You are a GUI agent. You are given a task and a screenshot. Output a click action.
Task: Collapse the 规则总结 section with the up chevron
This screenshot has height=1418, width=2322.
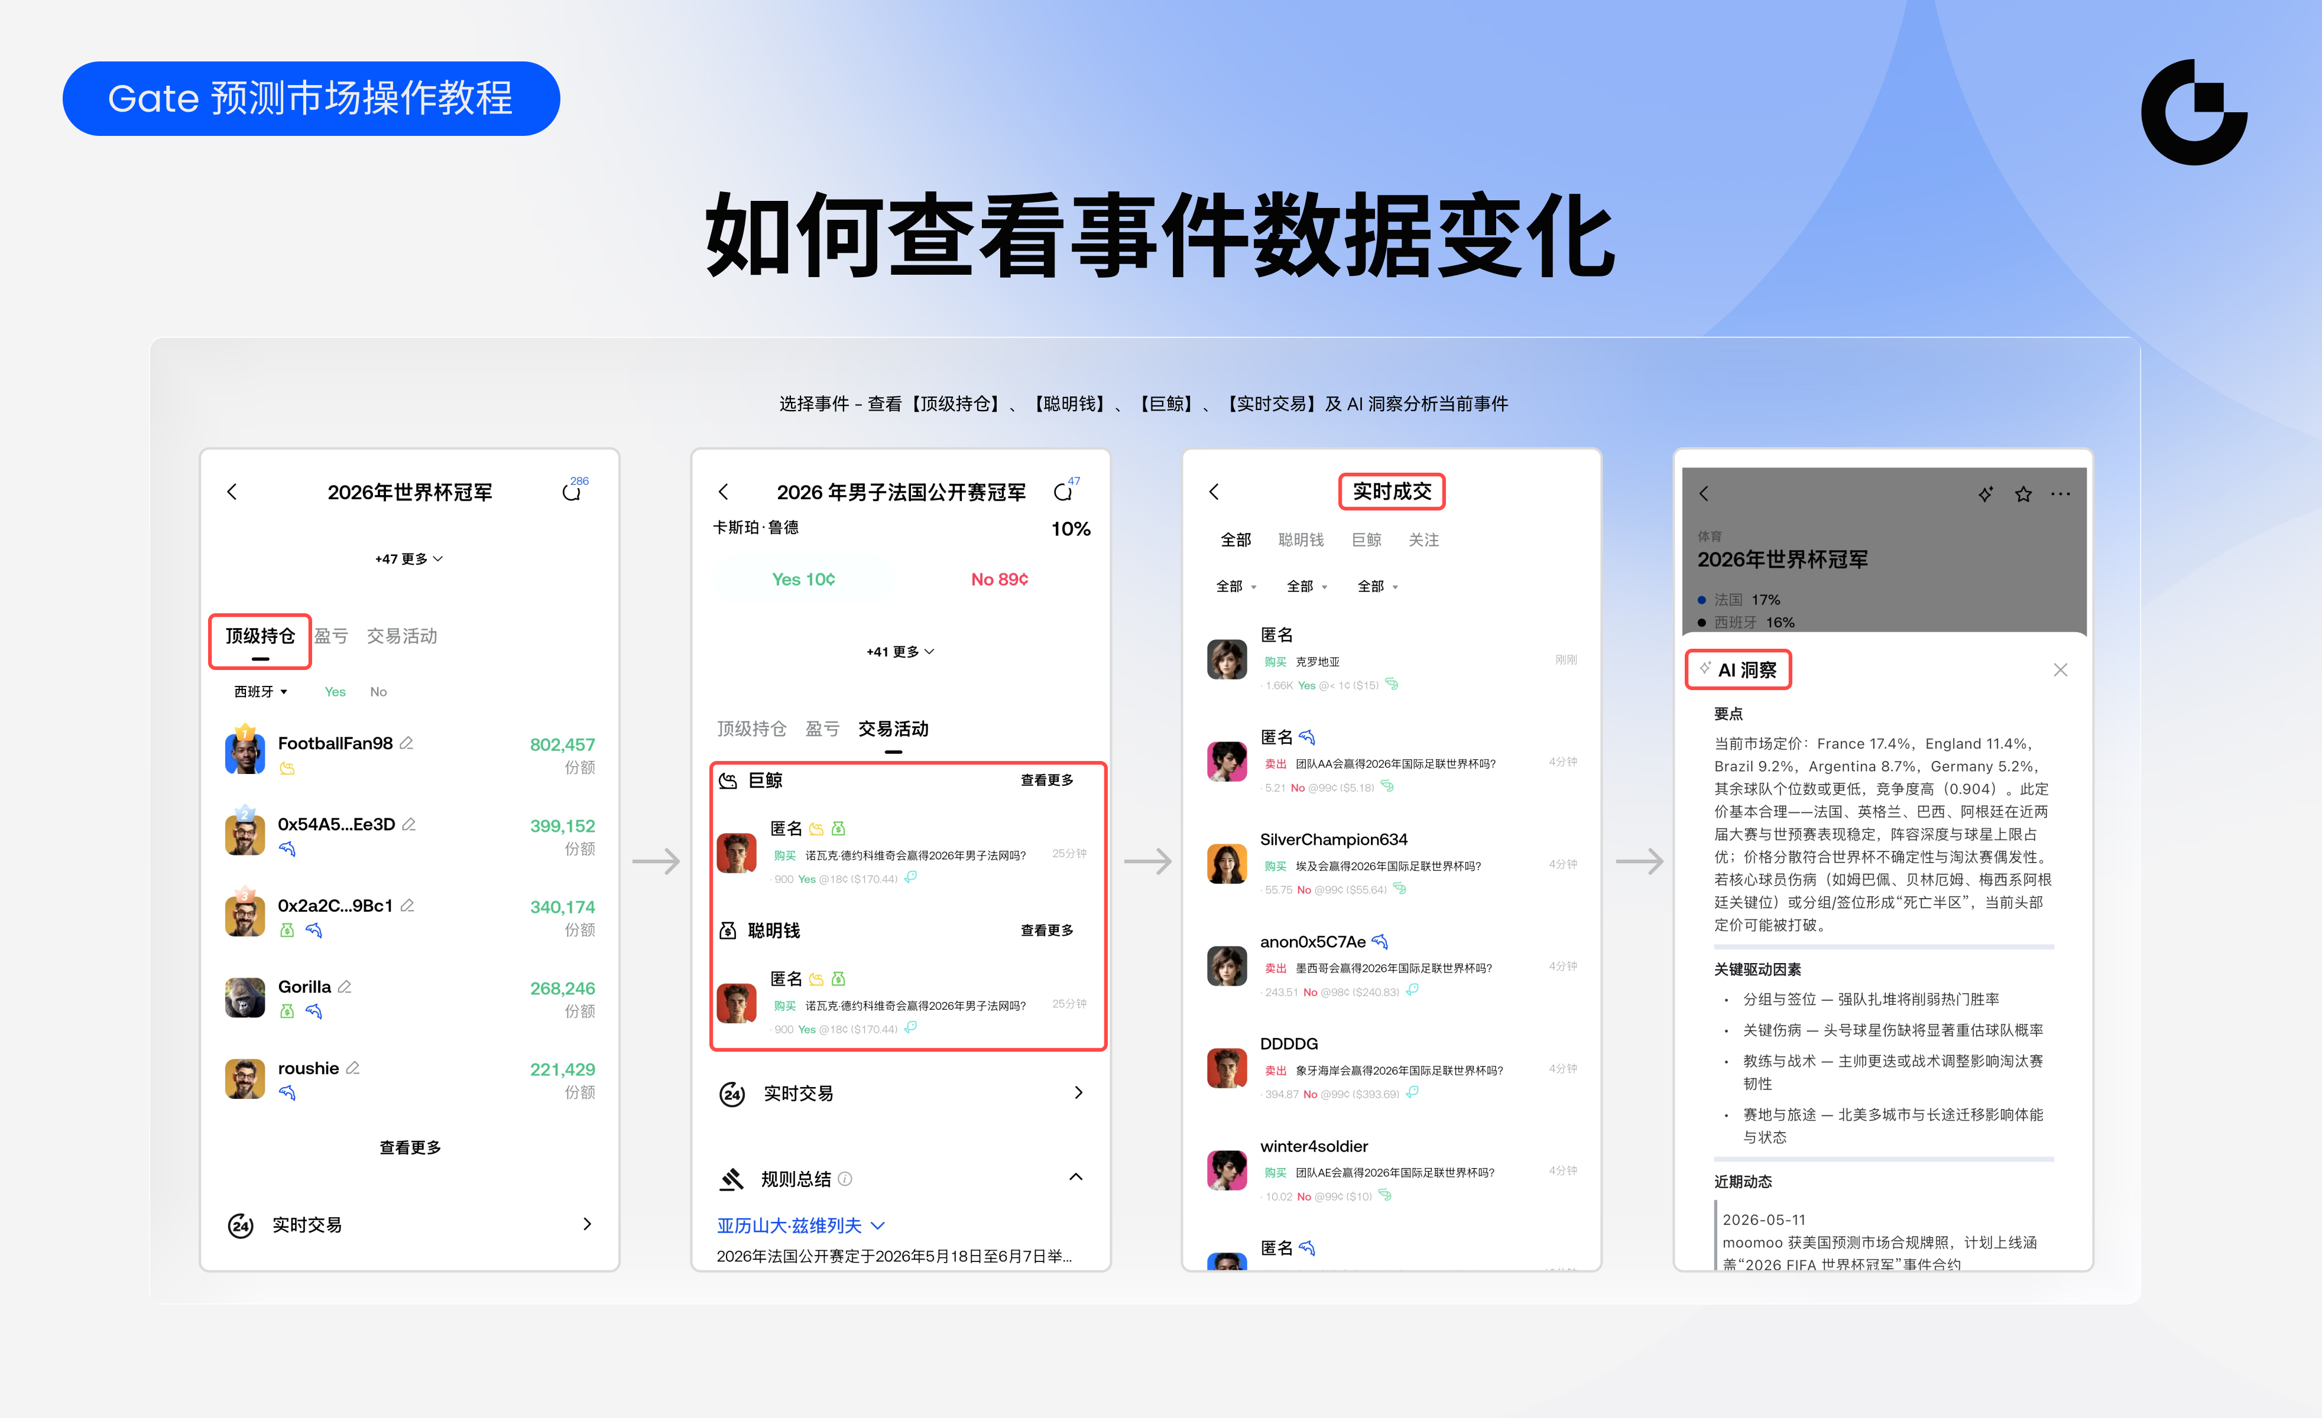(x=1076, y=1177)
